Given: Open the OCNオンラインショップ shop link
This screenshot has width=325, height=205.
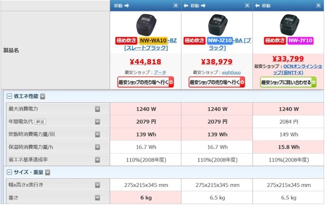Looking at the screenshot, I should pyautogui.click(x=298, y=69).
